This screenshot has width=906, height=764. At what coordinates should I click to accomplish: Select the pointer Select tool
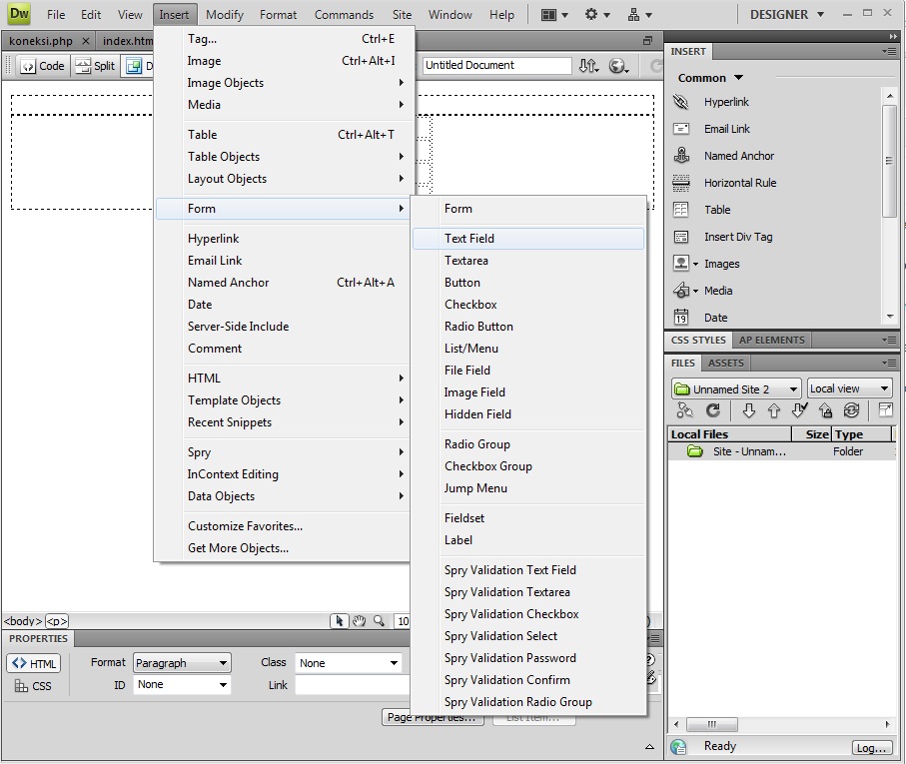coord(340,621)
